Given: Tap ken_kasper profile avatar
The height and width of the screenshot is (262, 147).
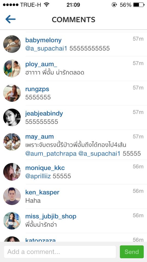Looking at the screenshot, I should click(x=12, y=196).
